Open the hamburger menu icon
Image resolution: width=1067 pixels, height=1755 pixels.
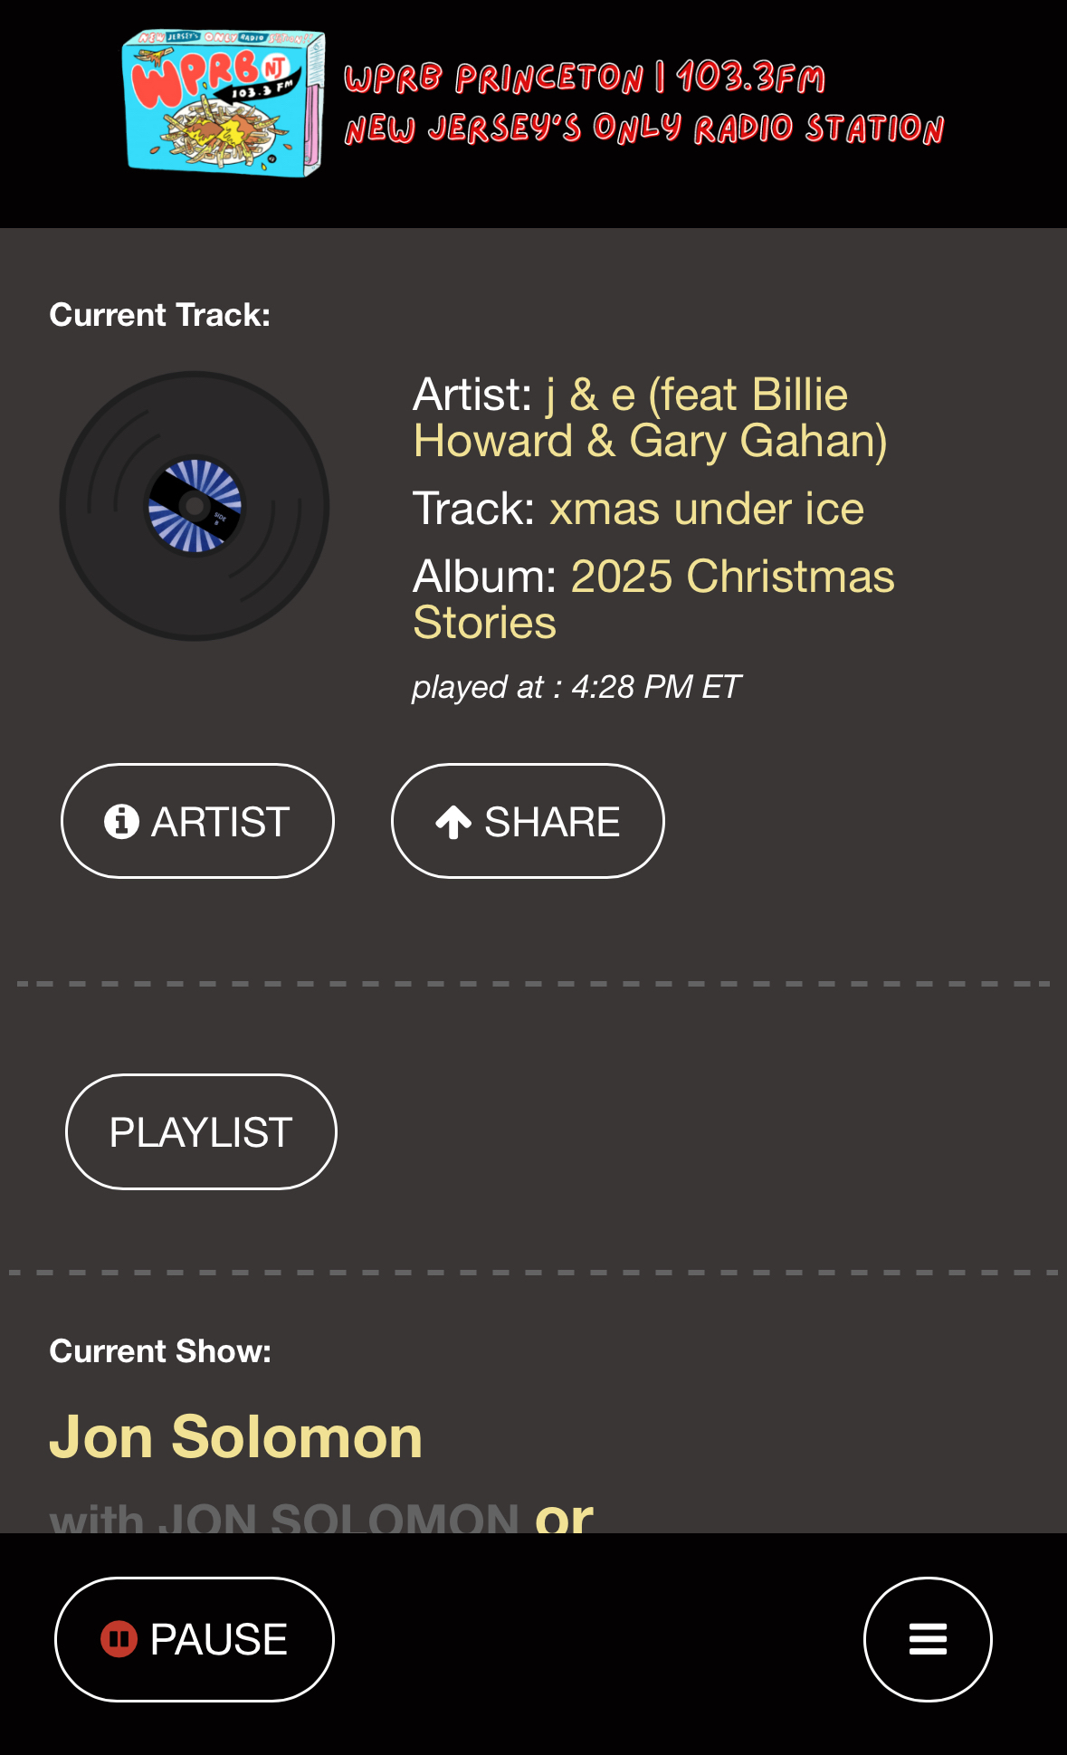(x=928, y=1639)
